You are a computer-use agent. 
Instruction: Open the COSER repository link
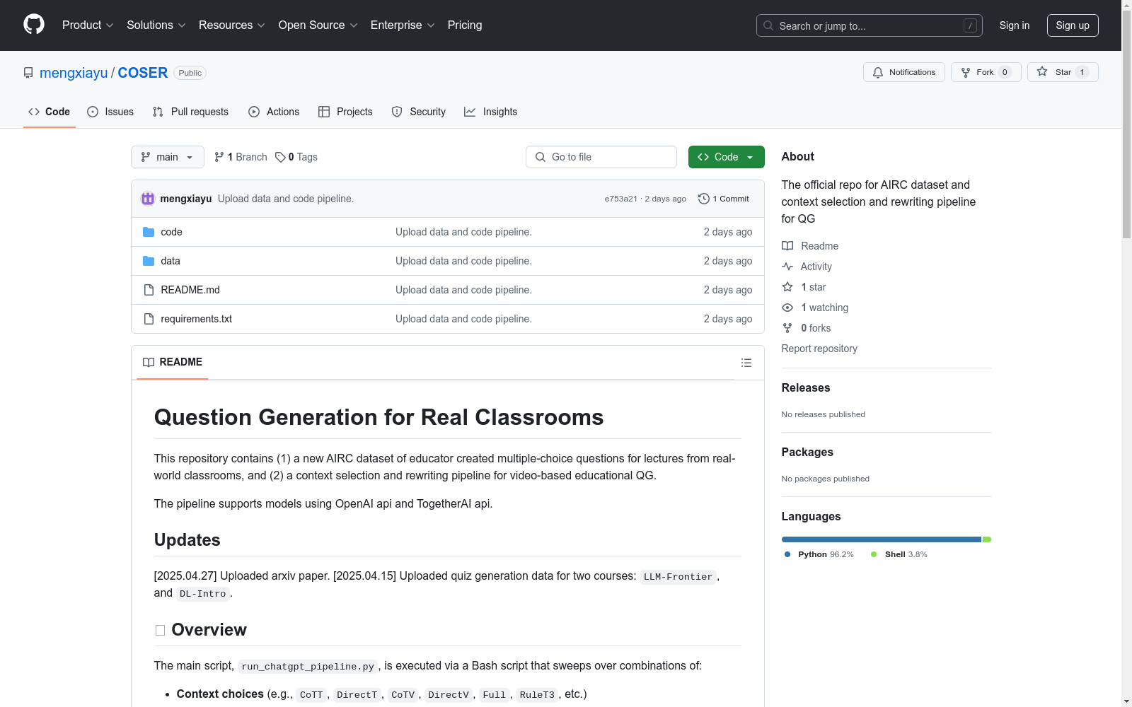[143, 73]
